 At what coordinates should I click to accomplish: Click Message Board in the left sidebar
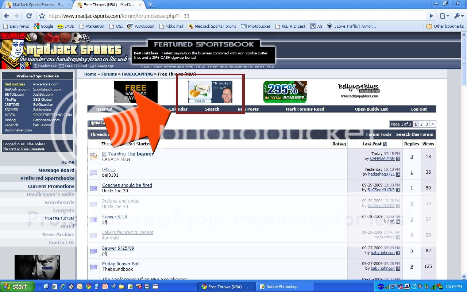pos(56,170)
